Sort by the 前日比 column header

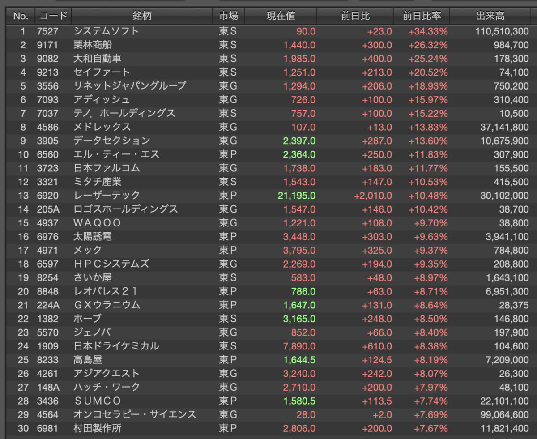point(355,16)
